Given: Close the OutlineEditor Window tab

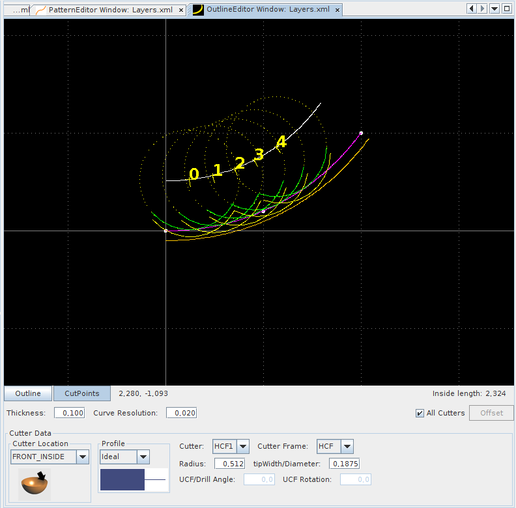Looking at the screenshot, I should coord(337,10).
